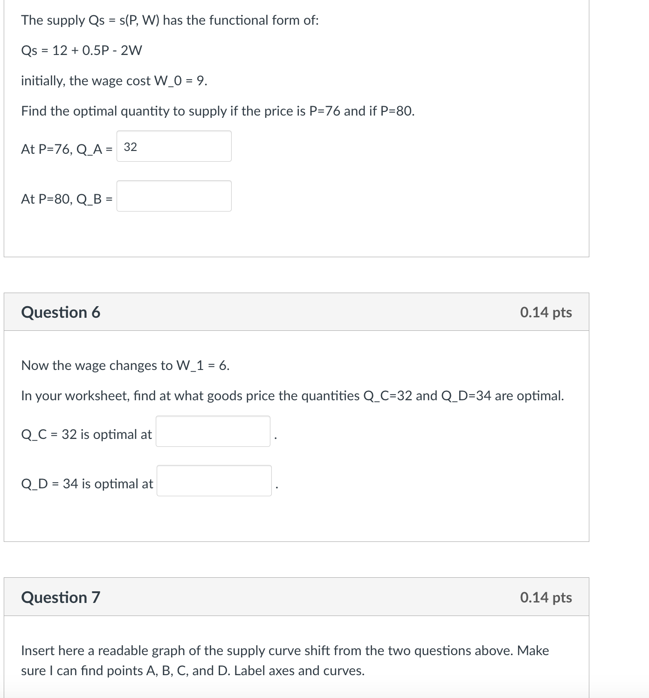The height and width of the screenshot is (698, 649).
Task: Click the Question 7 header
Action: click(61, 597)
